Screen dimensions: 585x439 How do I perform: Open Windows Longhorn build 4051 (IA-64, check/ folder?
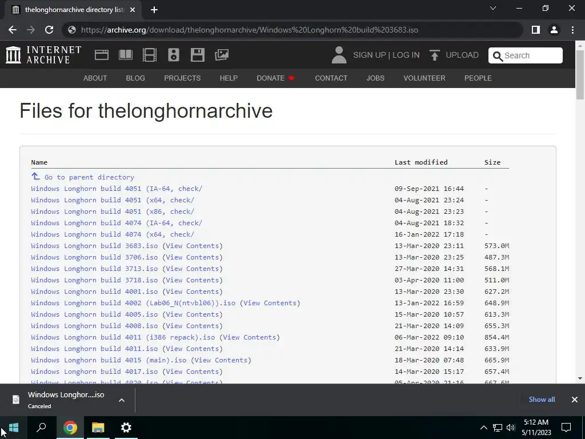pyautogui.click(x=117, y=189)
